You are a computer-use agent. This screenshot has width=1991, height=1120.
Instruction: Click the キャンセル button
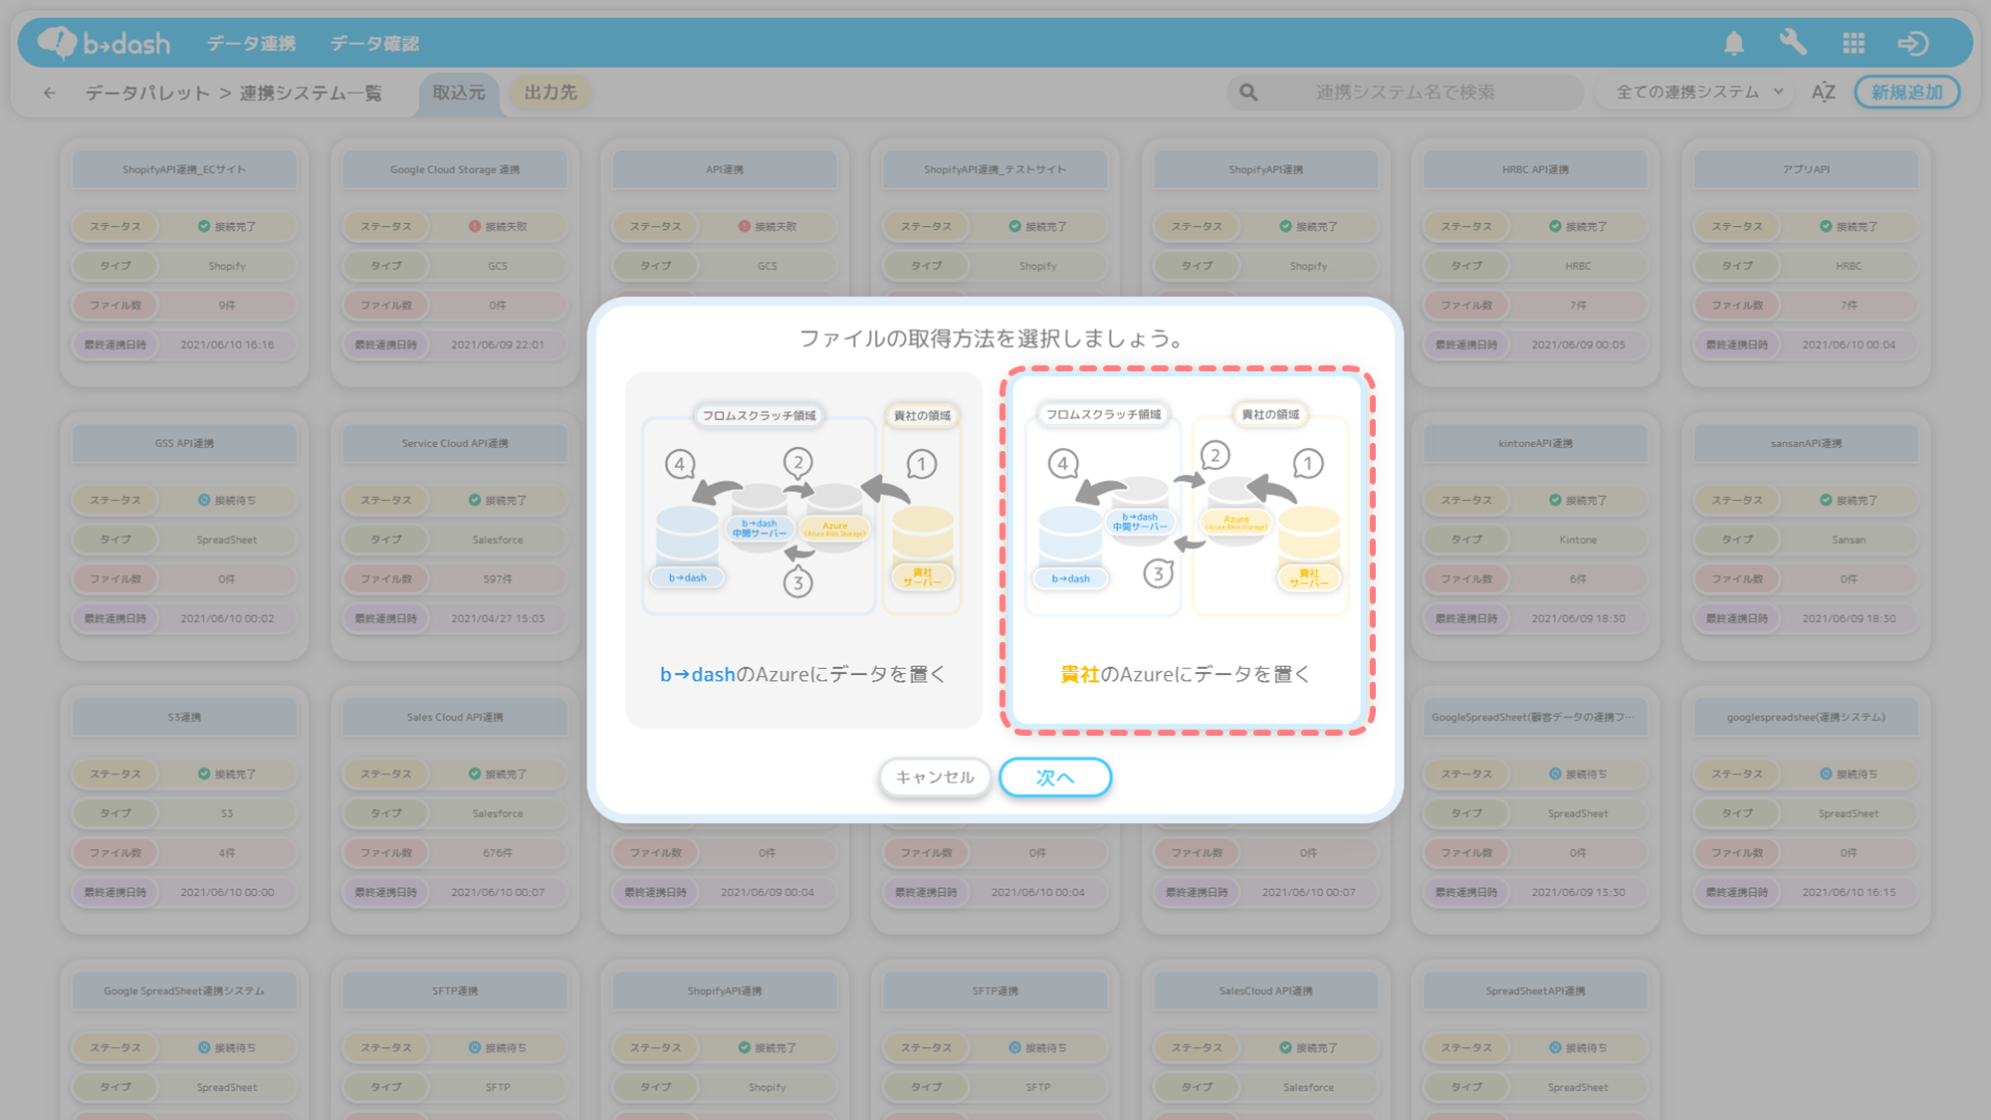(935, 777)
